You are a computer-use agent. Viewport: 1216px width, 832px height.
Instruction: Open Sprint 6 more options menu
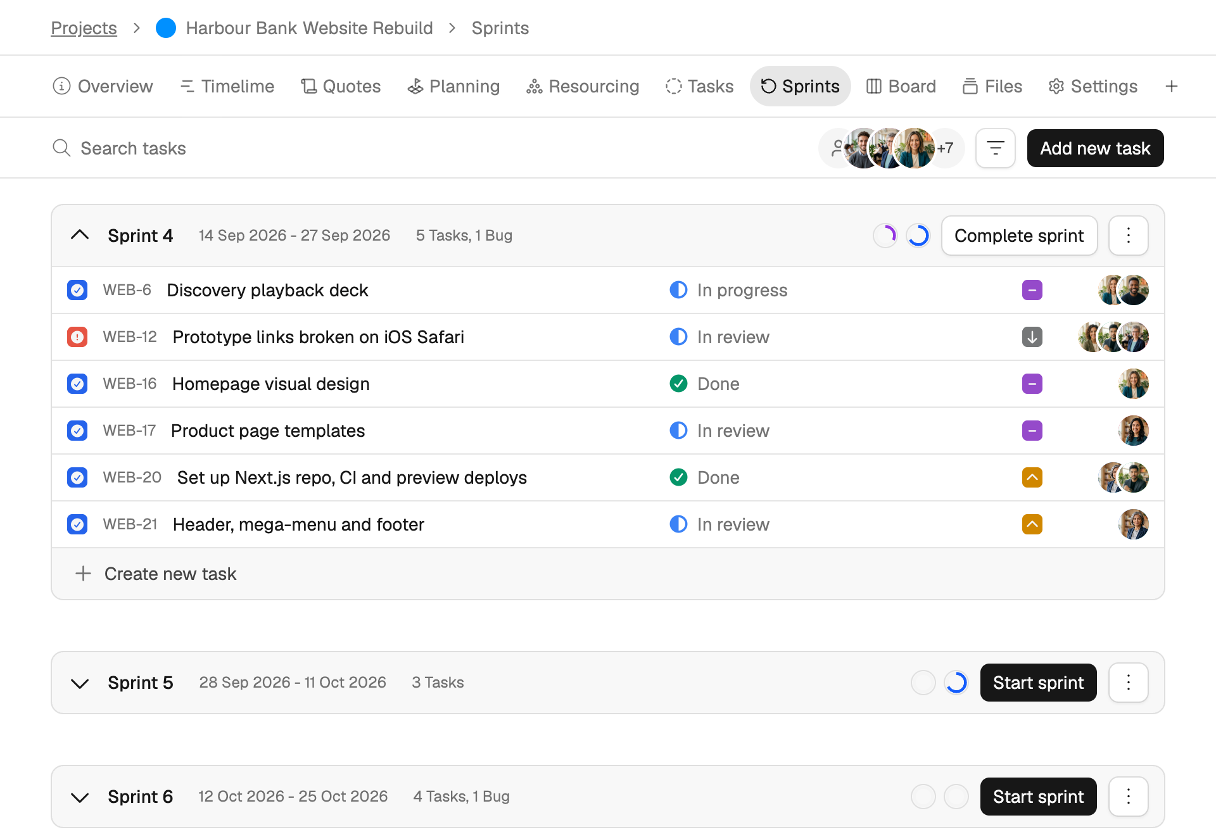1129,797
